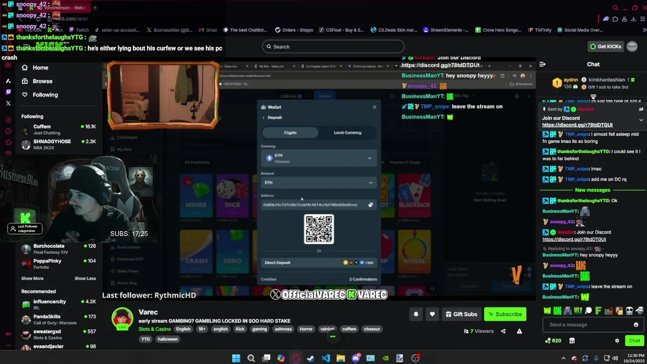Collapse following list with Show Less

pos(85,279)
